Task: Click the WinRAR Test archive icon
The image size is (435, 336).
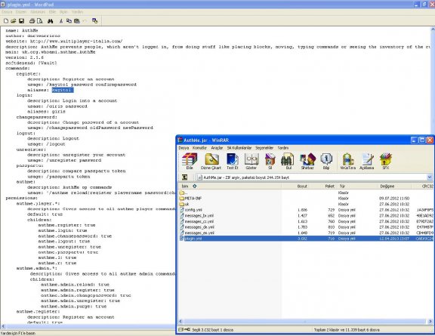Action: [232, 160]
